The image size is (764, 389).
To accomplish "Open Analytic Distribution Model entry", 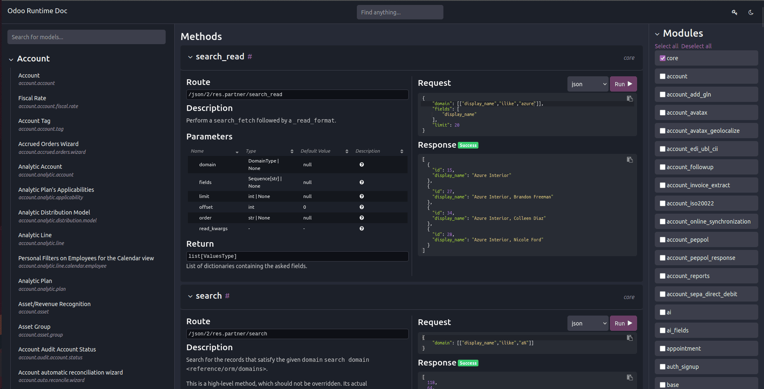I will point(57,216).
